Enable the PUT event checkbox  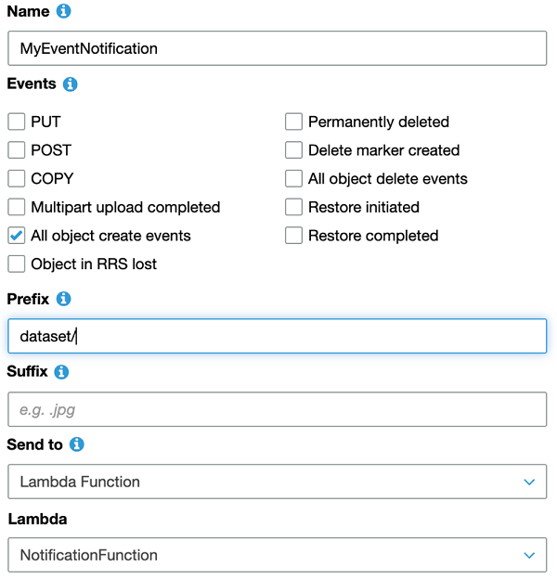tap(16, 122)
